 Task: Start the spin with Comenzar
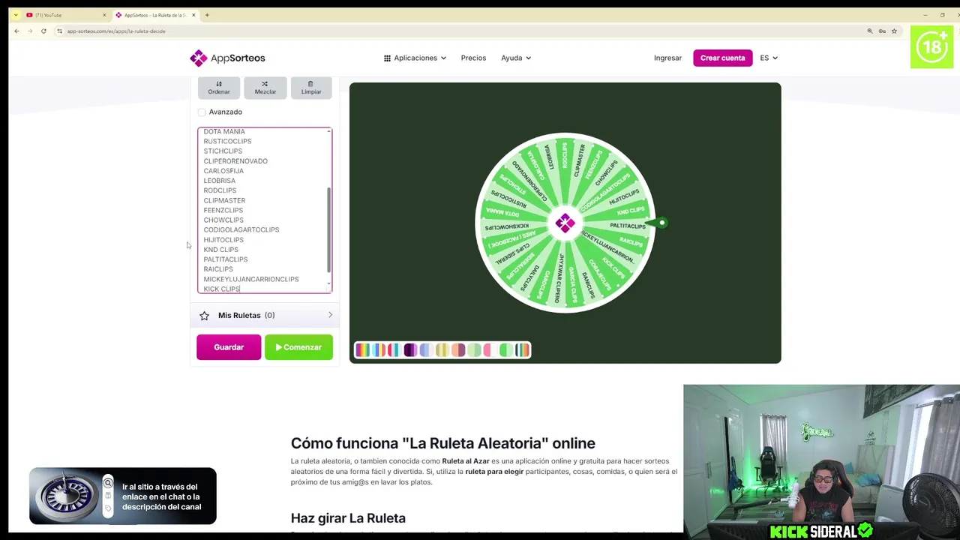pyautogui.click(x=298, y=347)
